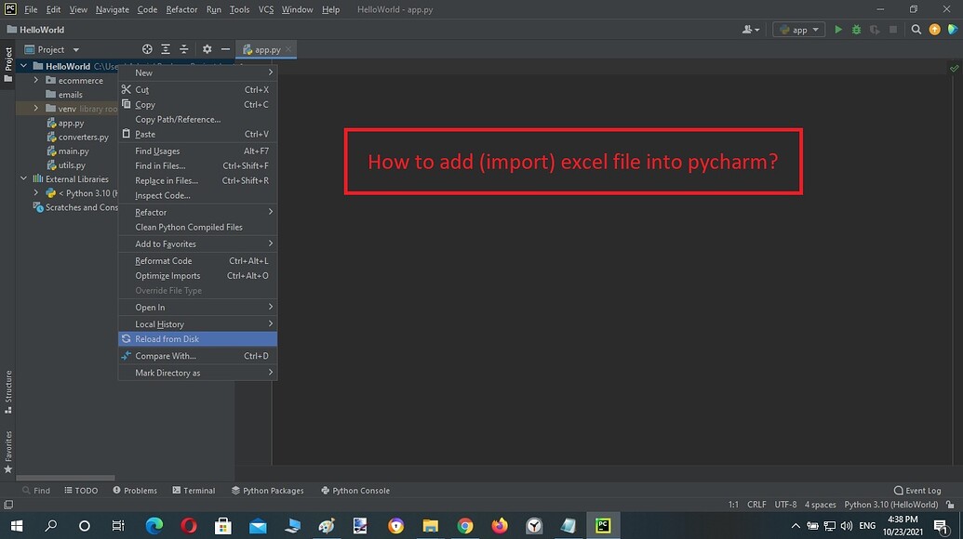Choose Reload from Disk in context menu
The width and height of the screenshot is (963, 539).
(x=167, y=338)
